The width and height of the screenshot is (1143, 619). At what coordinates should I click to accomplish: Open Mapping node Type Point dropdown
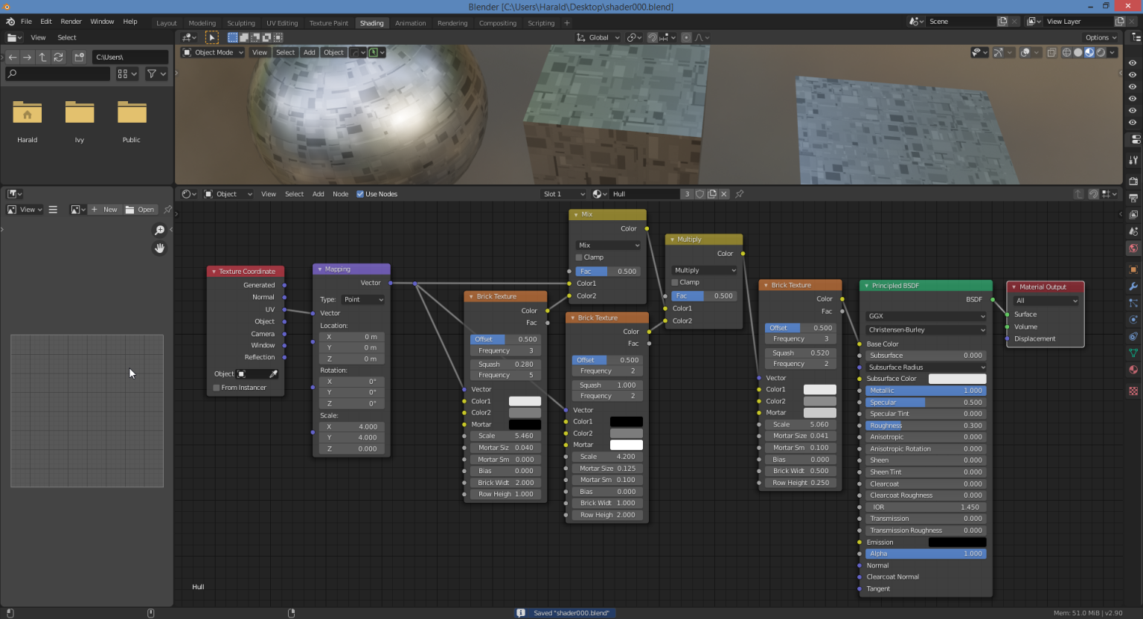tap(363, 300)
